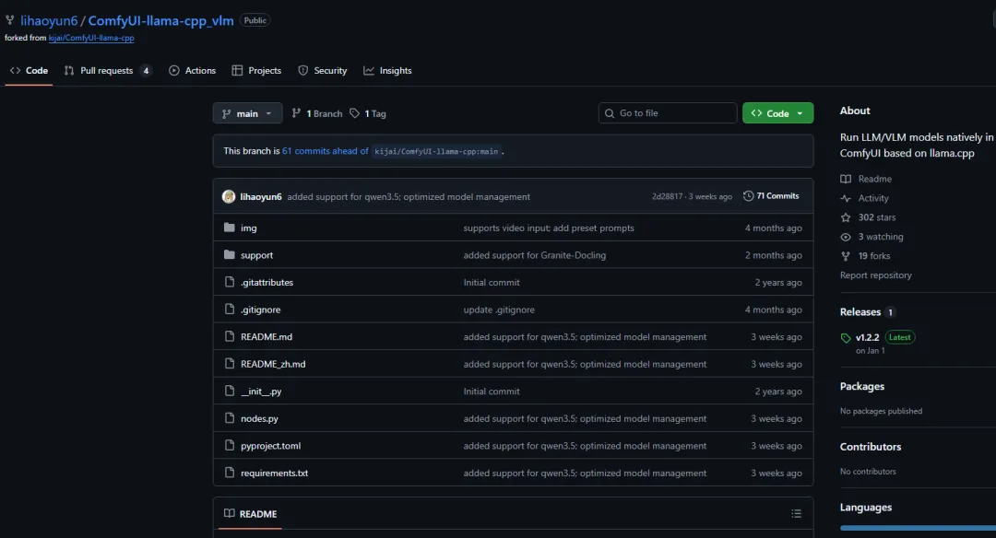This screenshot has width=996, height=538.
Task: Follow the kijai/ComfyUI-llama-cpp forked-from link
Action: click(x=91, y=38)
